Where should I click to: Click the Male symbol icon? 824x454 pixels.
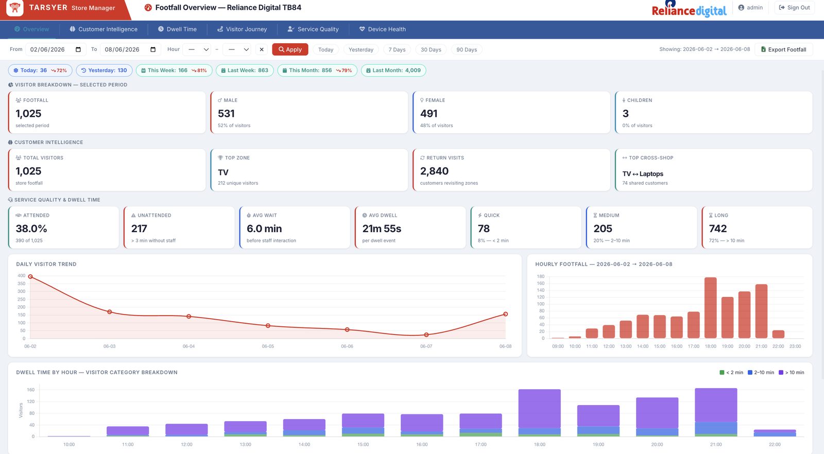pos(220,100)
